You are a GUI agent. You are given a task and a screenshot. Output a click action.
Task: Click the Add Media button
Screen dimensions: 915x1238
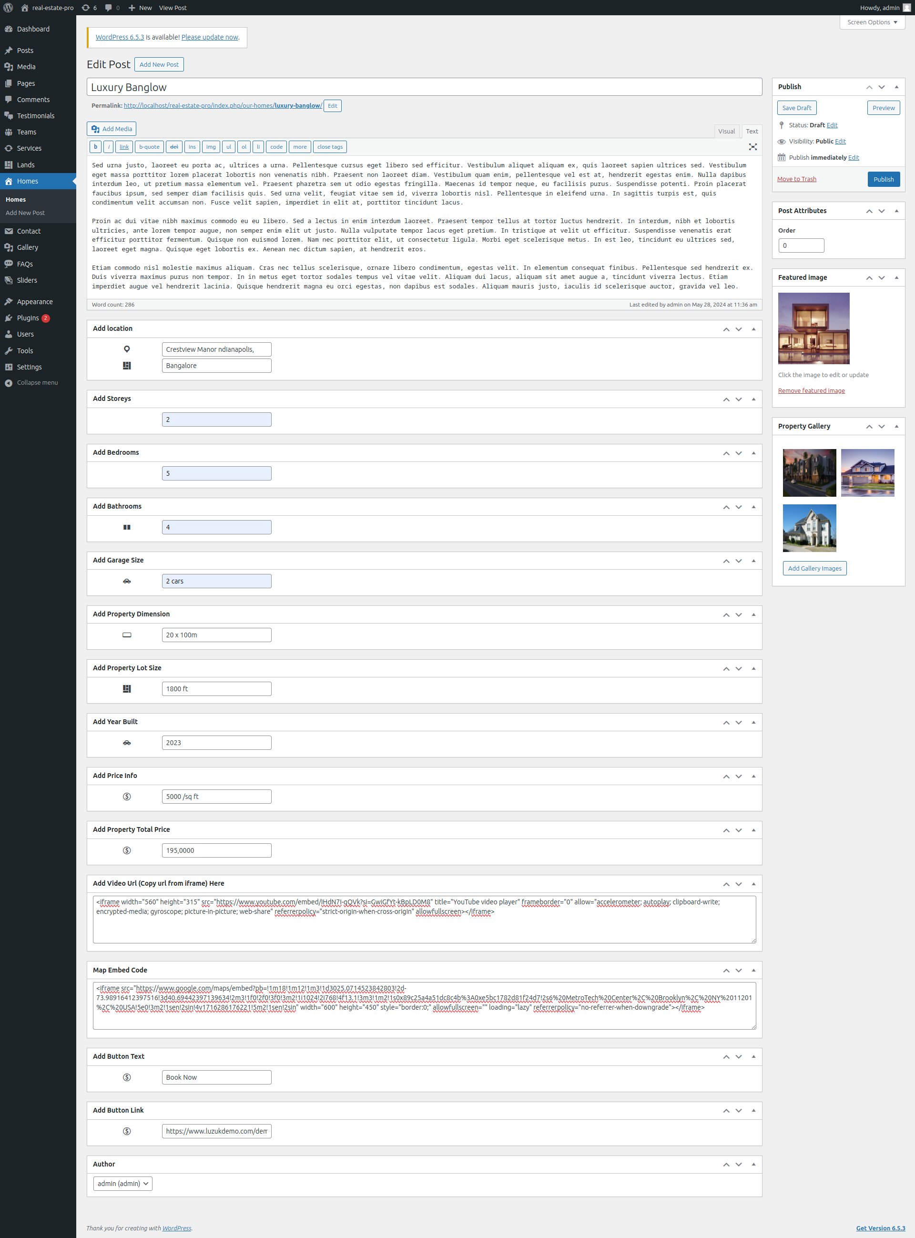tap(112, 129)
